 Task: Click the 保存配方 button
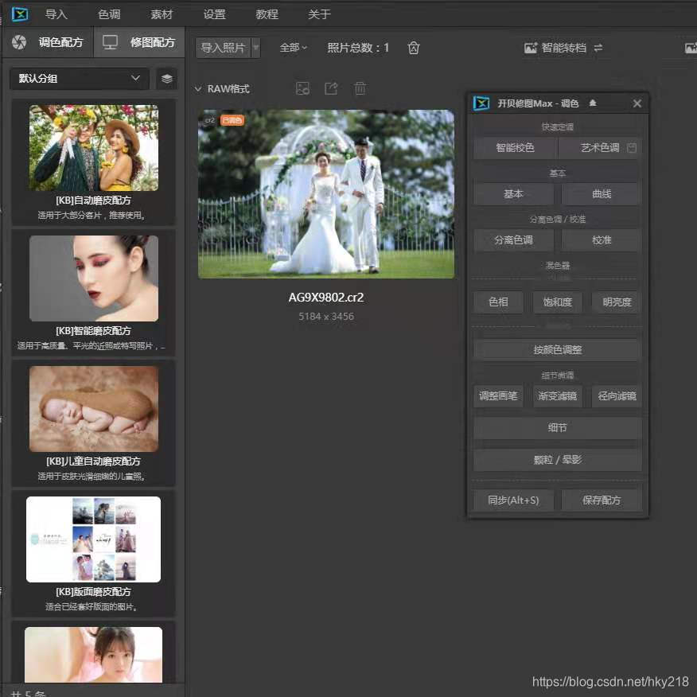(602, 500)
